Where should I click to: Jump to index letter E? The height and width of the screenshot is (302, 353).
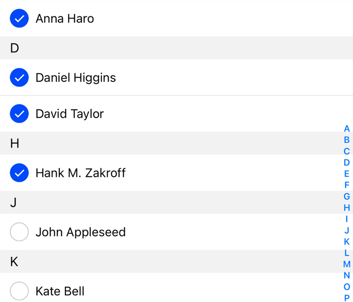[x=347, y=174]
